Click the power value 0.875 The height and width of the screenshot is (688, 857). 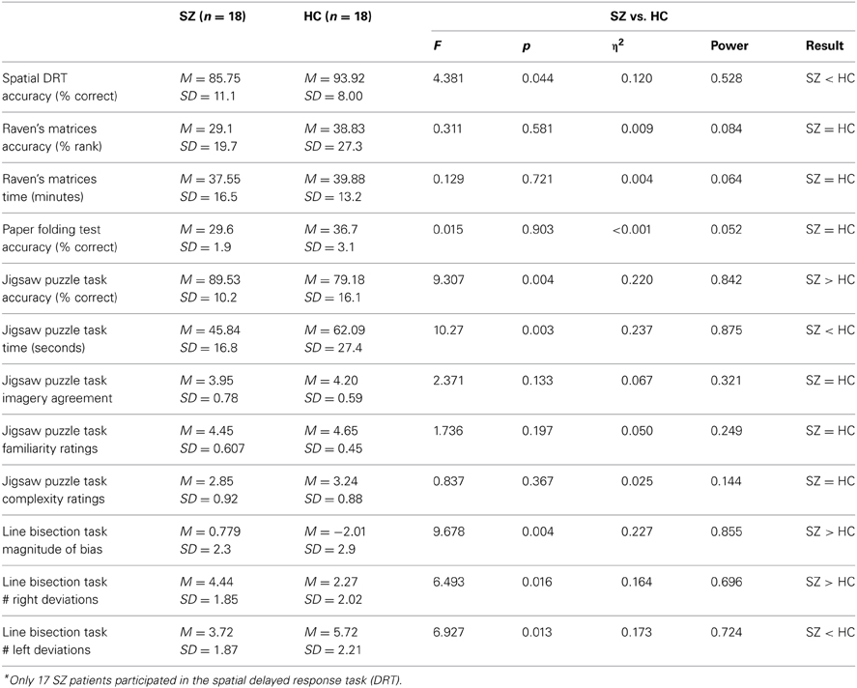click(727, 330)
